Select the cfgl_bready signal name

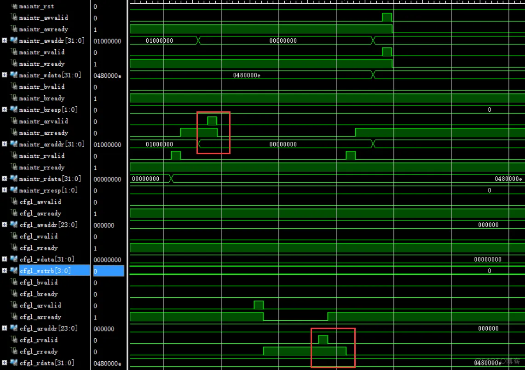tap(39, 294)
